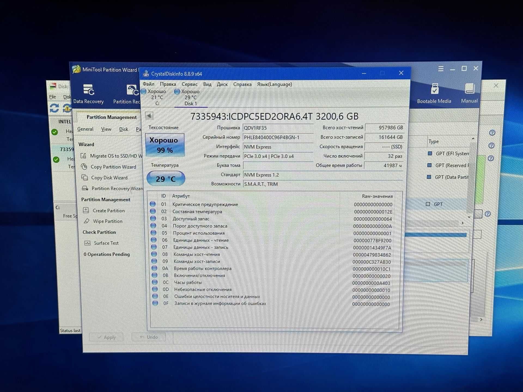The image size is (523, 392).
Task: Open General menu in MiniTool
Action: pos(85,129)
